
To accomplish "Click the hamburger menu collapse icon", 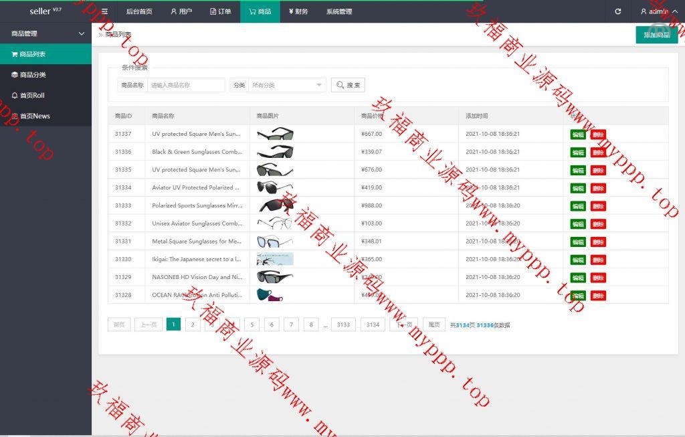I will point(104,11).
